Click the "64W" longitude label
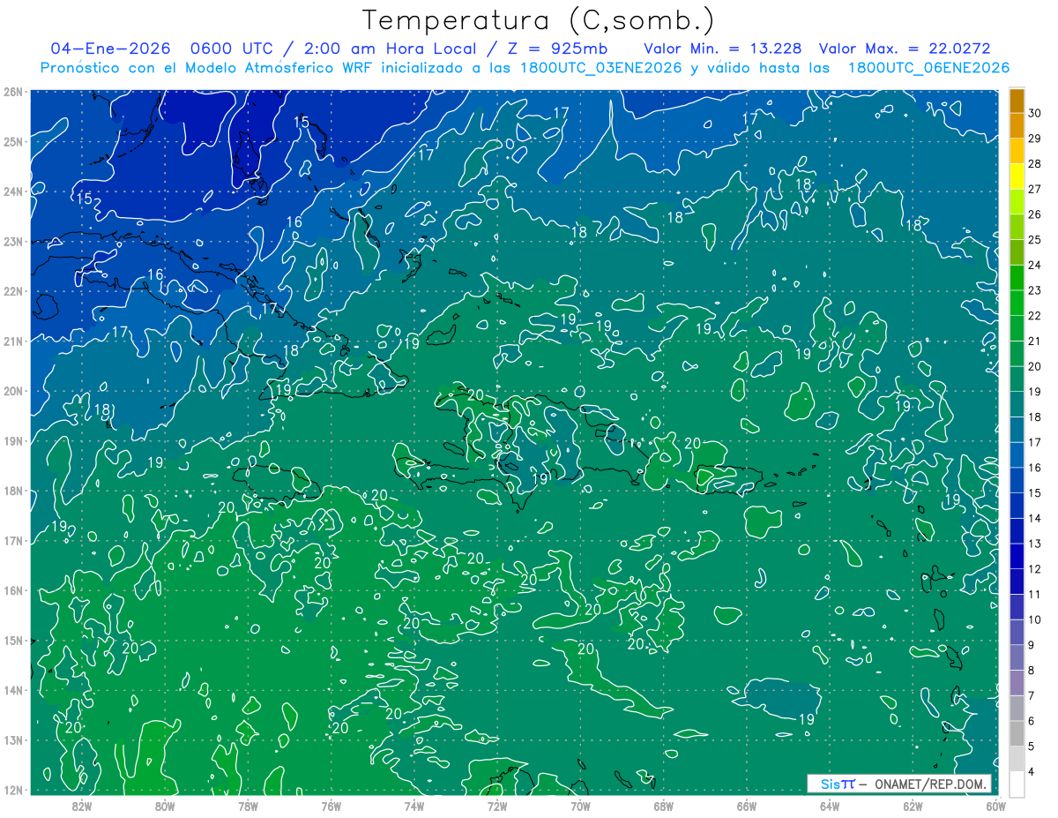Screen dimensions: 1058x818 [x=830, y=806]
